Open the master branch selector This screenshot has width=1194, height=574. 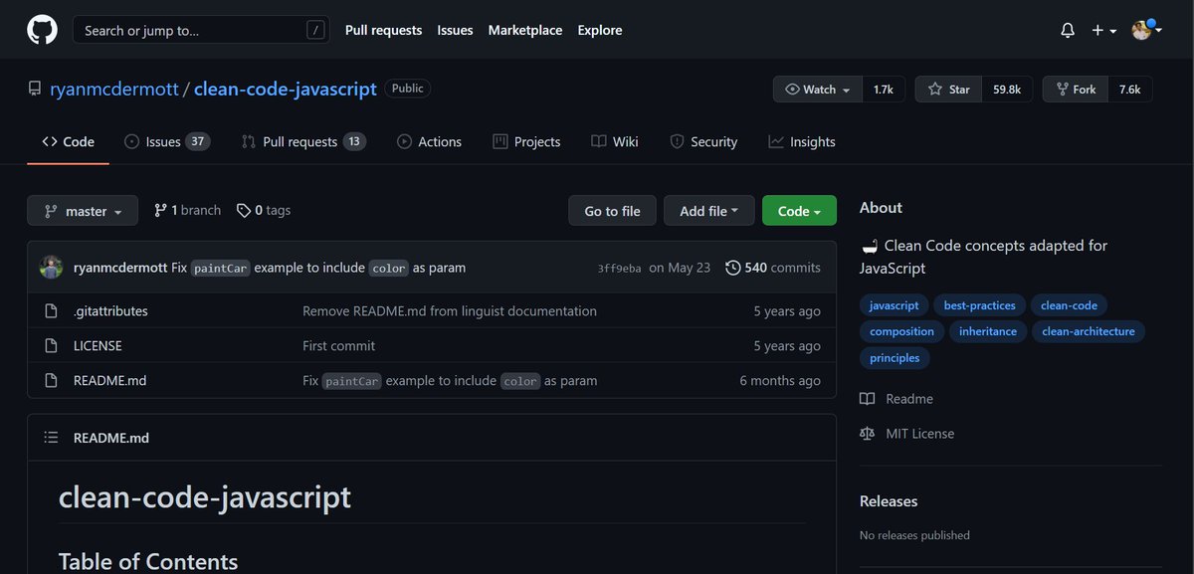click(x=83, y=211)
